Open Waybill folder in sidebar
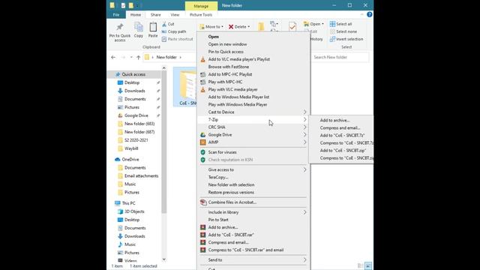 point(131,148)
